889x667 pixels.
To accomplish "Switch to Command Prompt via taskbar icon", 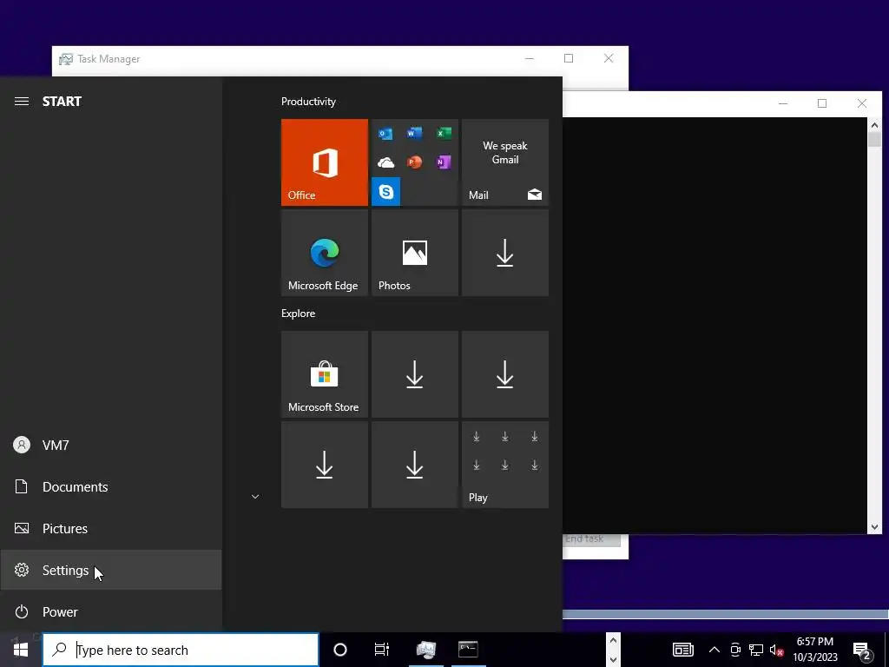I will point(468,650).
